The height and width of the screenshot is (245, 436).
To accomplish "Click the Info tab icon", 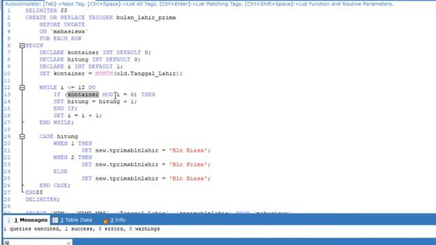I will (x=106, y=220).
